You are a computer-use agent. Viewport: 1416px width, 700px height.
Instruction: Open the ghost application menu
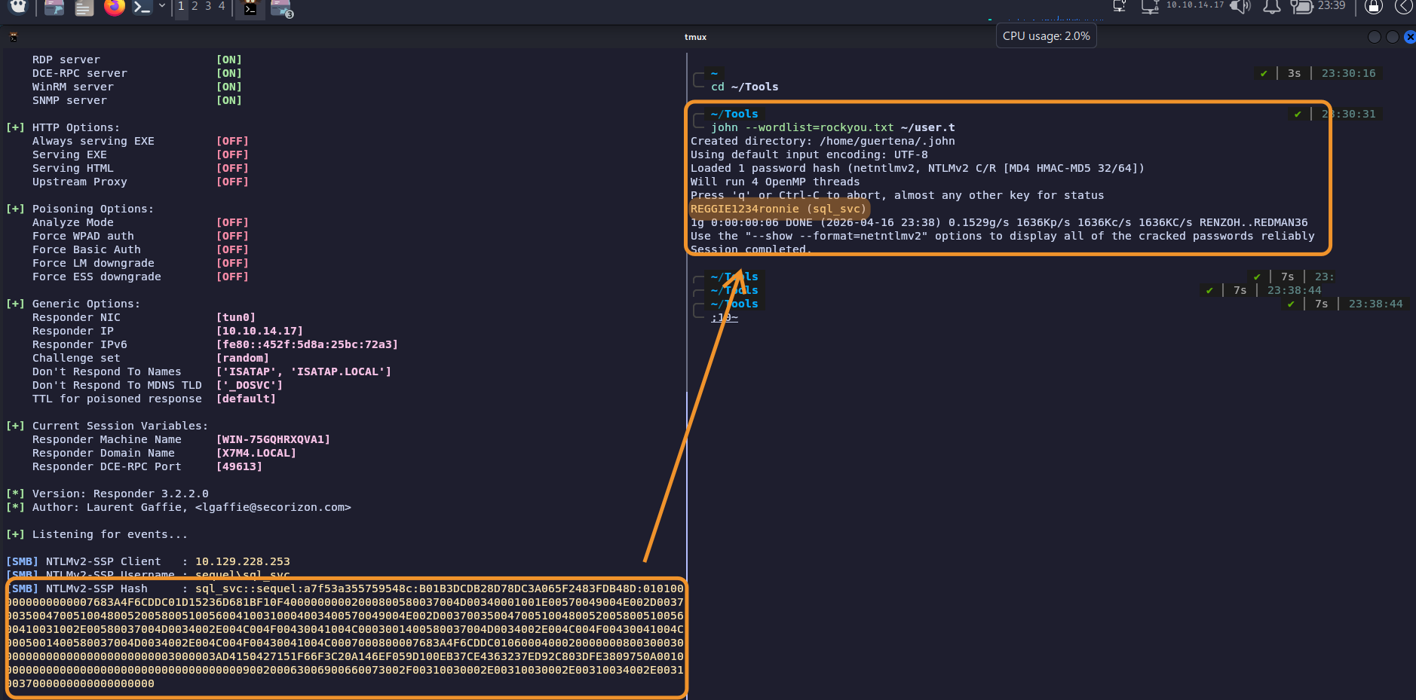click(18, 7)
